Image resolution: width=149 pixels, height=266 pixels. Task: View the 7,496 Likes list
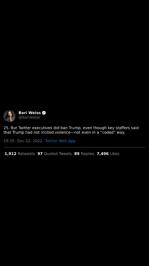(108, 154)
